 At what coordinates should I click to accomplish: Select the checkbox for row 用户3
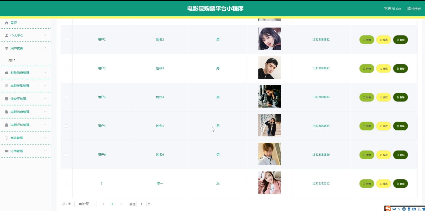point(67,69)
